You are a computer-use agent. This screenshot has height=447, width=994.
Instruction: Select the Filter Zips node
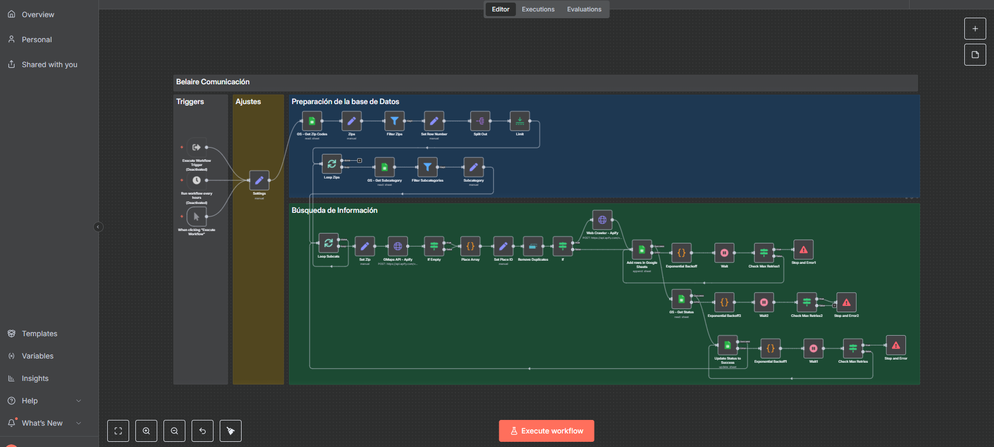pyautogui.click(x=394, y=121)
